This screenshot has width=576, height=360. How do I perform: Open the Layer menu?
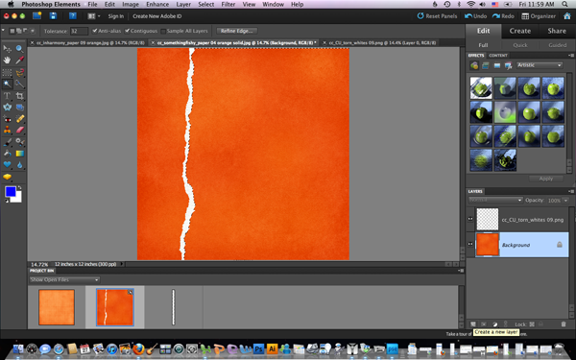[183, 5]
